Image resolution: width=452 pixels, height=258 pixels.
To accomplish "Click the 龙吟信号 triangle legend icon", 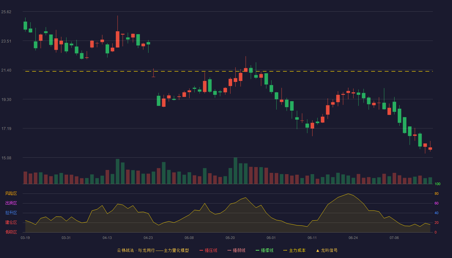I will point(318,250).
